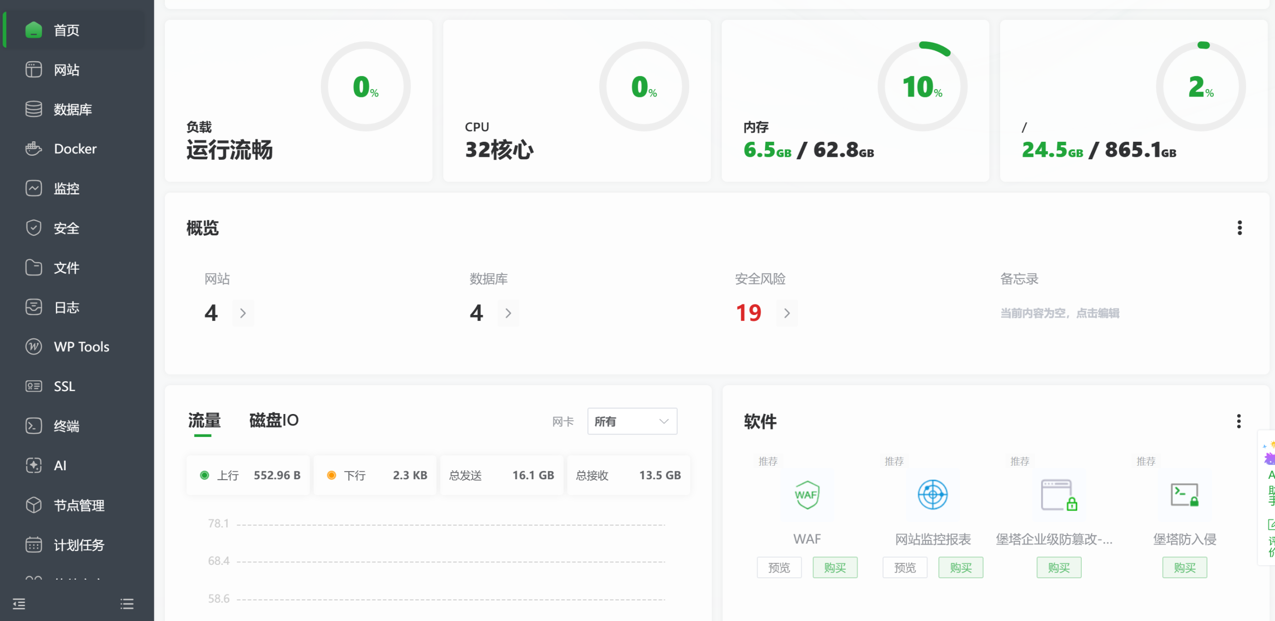Collapse sidebar using bottom-left indent icon
Screen dimensions: 1275x621
click(x=19, y=604)
